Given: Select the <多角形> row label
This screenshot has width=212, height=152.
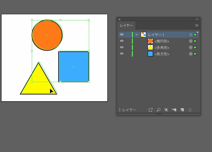Looking at the screenshot, I should click(x=162, y=47).
